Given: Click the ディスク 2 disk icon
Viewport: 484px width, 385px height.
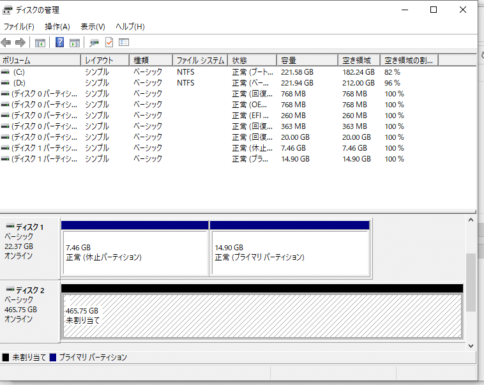Looking at the screenshot, I should (x=10, y=289).
